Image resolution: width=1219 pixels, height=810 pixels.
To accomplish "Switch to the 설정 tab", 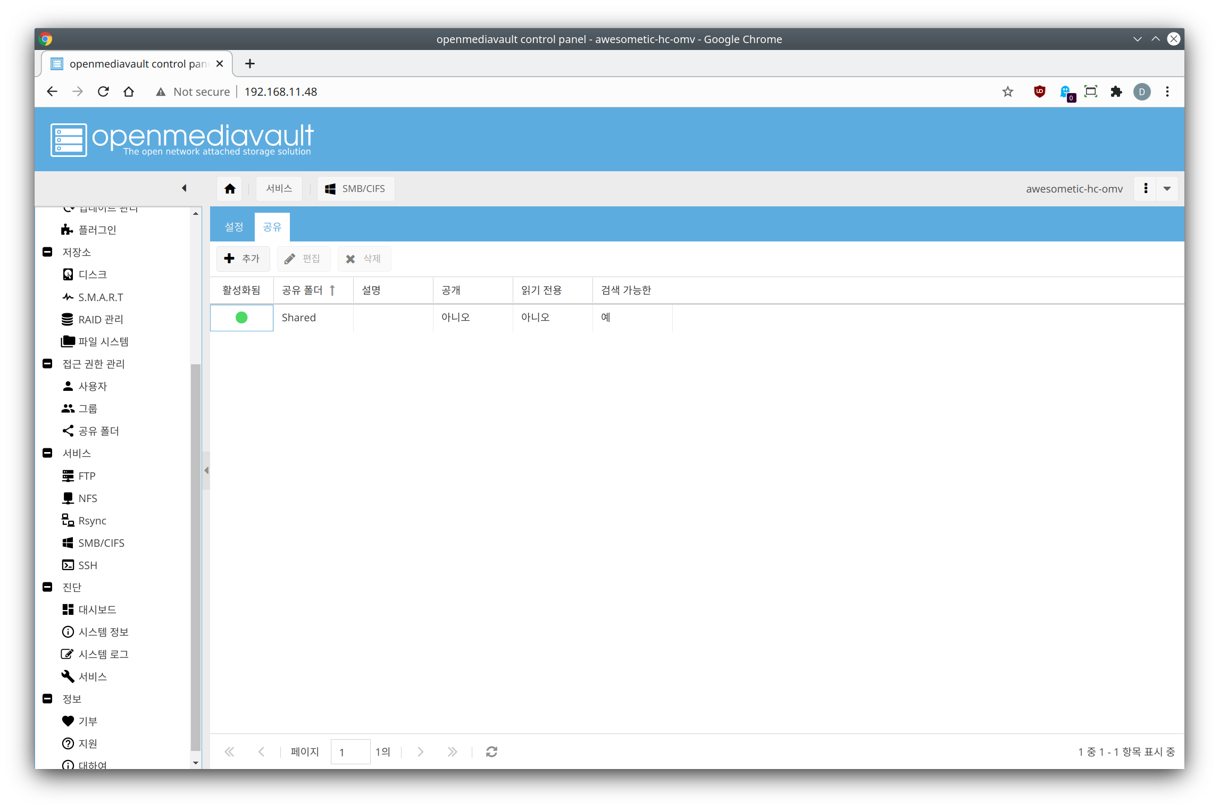I will coord(233,227).
